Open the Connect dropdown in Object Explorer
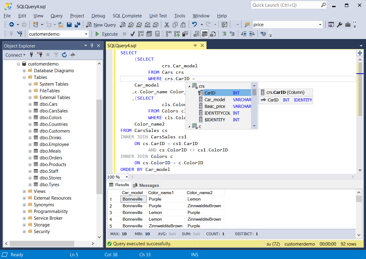Screen dimensions: 366x259 pos(15,55)
